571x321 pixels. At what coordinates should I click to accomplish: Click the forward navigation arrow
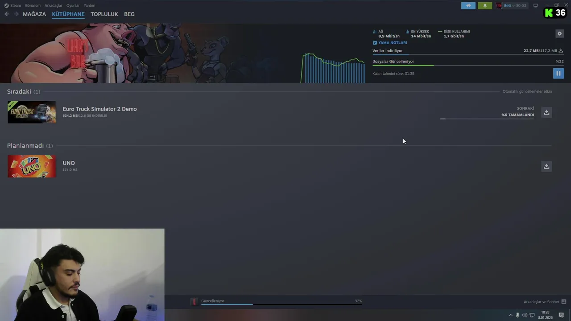(17, 14)
